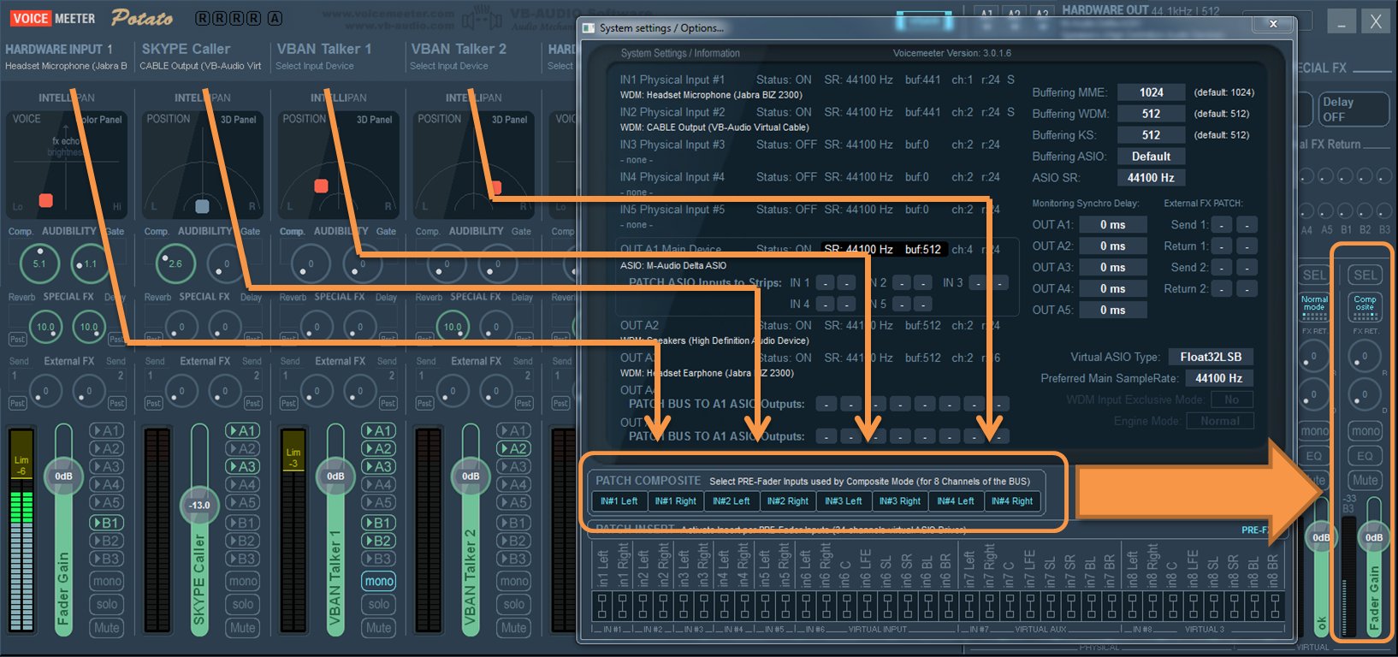
Task: Open the Virtual ASIO Type selector
Action: pyautogui.click(x=1211, y=357)
